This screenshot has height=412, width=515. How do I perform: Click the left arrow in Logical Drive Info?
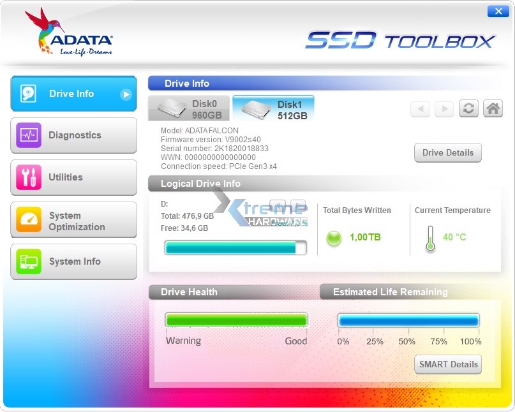click(x=277, y=206)
